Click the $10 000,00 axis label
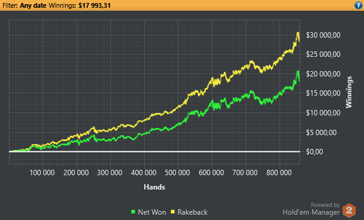Screen dimensions: 364x220 323,113
